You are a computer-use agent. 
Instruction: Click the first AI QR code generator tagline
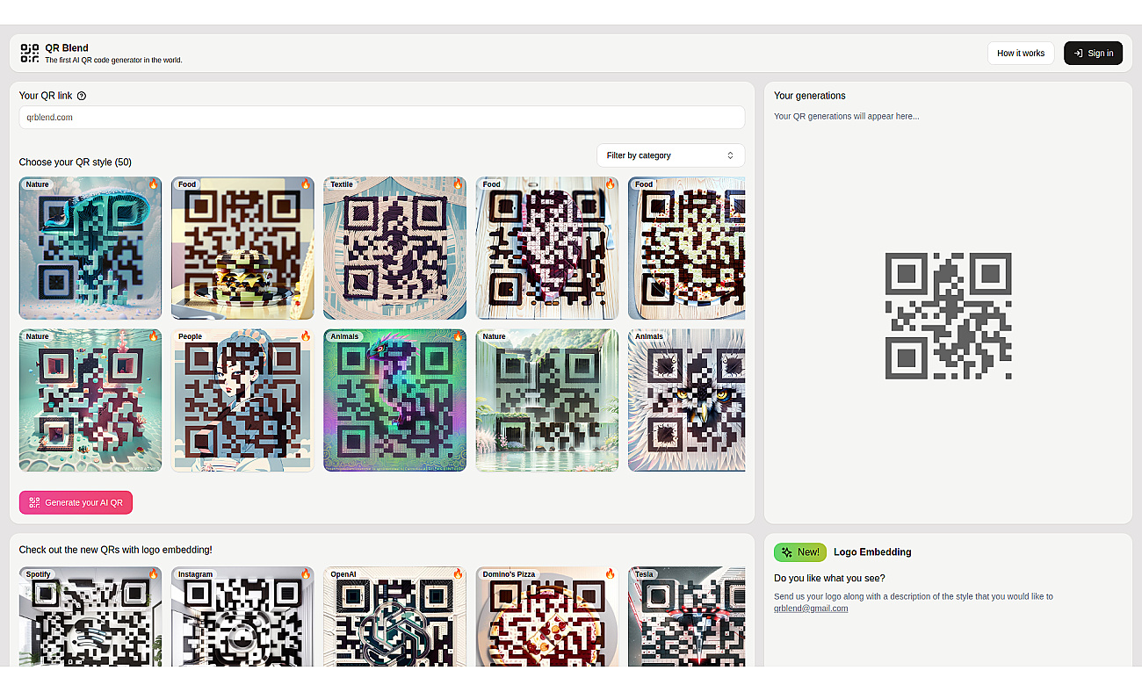(114, 61)
